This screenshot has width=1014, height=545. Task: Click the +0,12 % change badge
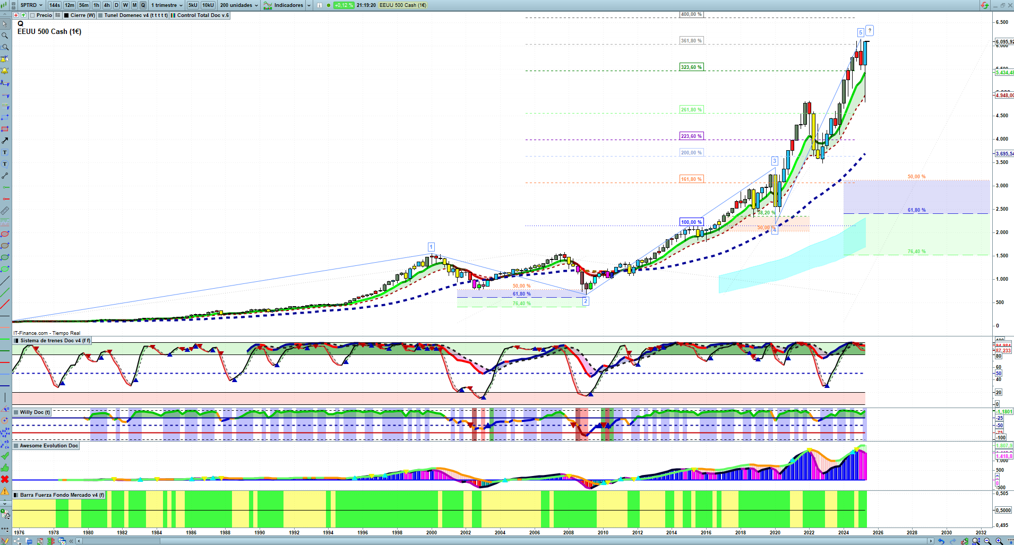point(343,5)
